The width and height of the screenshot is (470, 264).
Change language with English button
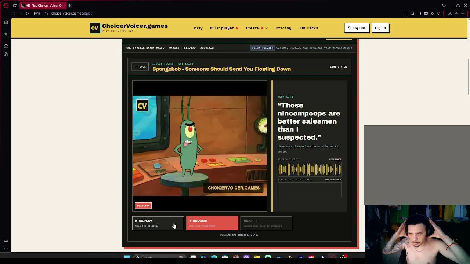(x=357, y=28)
